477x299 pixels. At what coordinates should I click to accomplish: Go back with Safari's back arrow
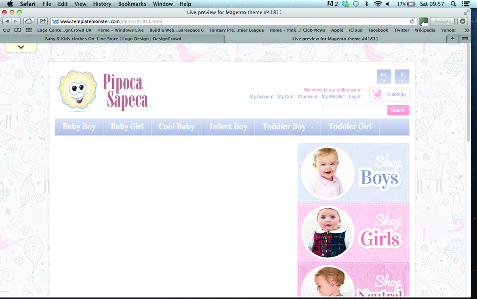pyautogui.click(x=7, y=21)
